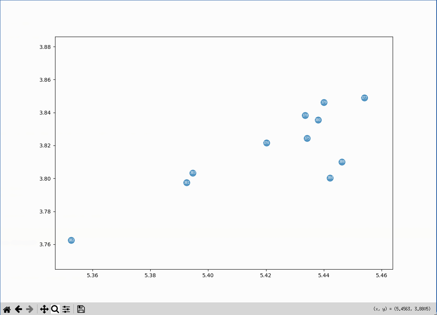Reset the plot to the original Home view
Image resolution: width=437 pixels, height=315 pixels.
7,309
